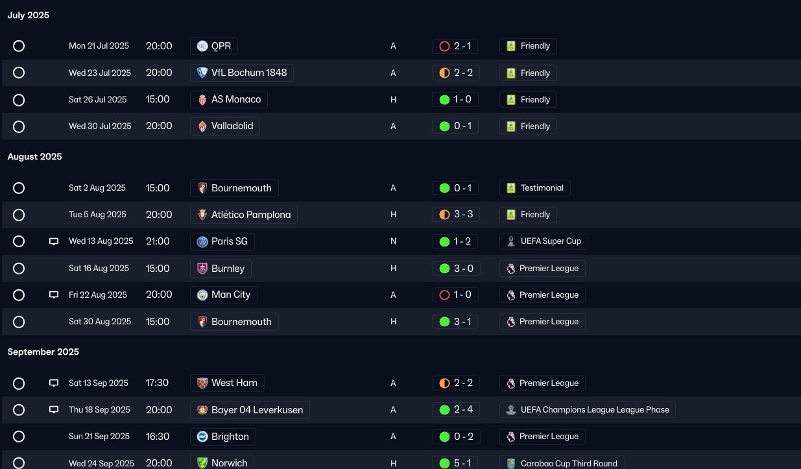
Task: Click the AS Monaco club crest
Action: (202, 100)
